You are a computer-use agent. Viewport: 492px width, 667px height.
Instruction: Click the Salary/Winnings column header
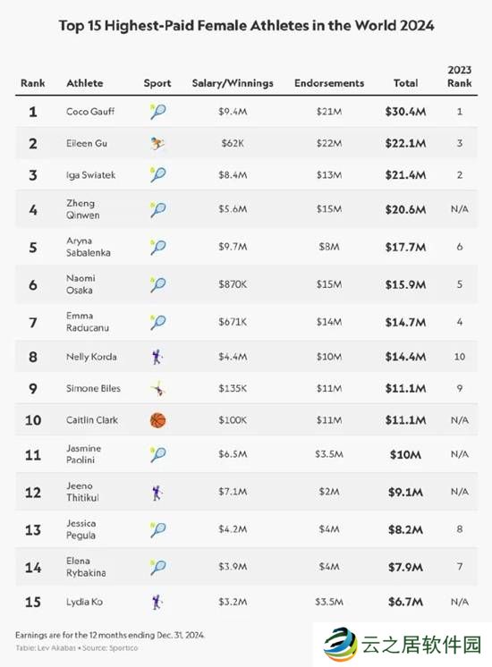233,83
